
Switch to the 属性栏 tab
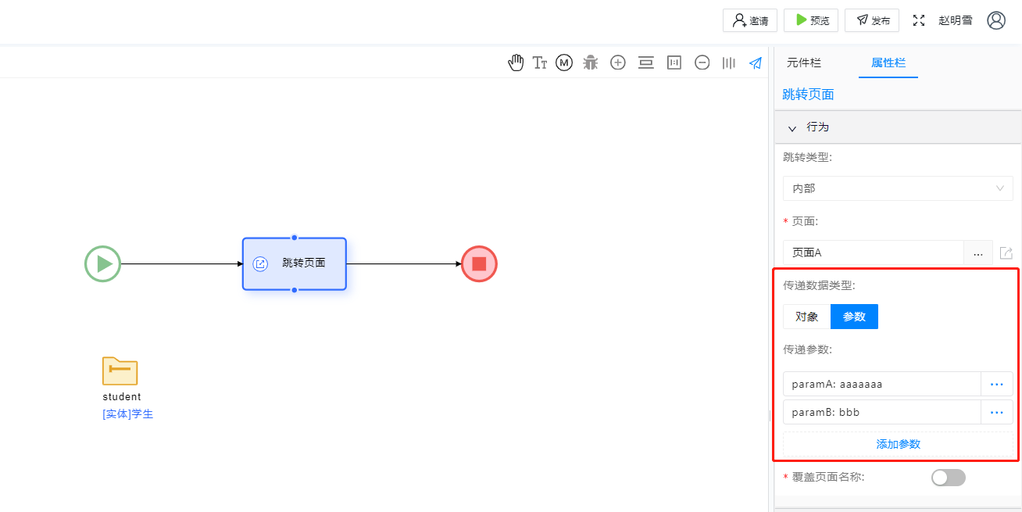point(888,63)
